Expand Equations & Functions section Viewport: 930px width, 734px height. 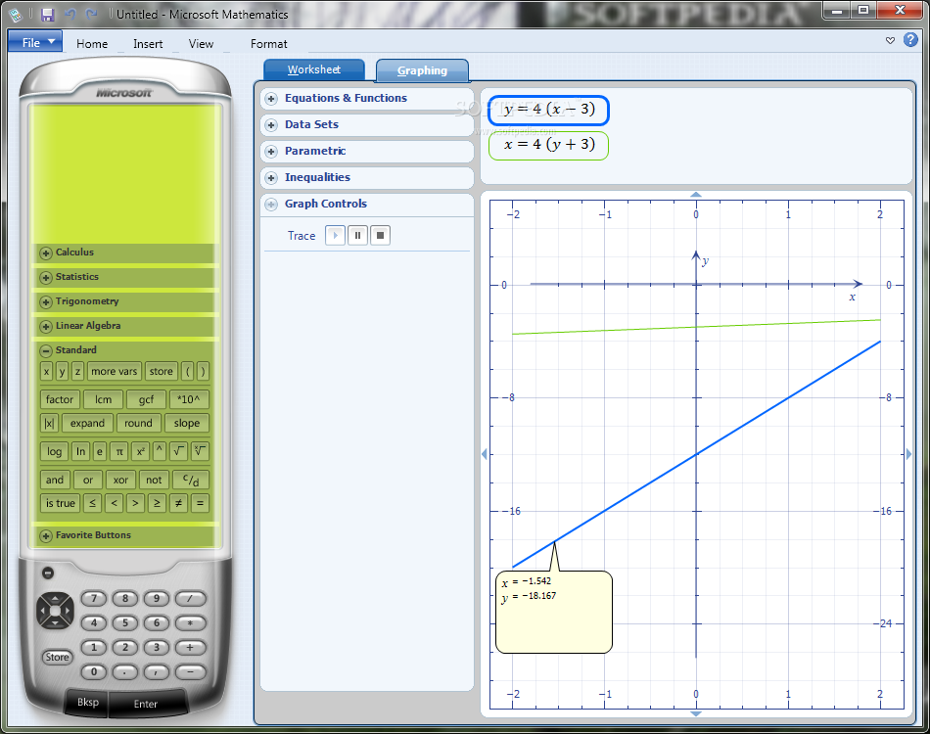(x=271, y=99)
